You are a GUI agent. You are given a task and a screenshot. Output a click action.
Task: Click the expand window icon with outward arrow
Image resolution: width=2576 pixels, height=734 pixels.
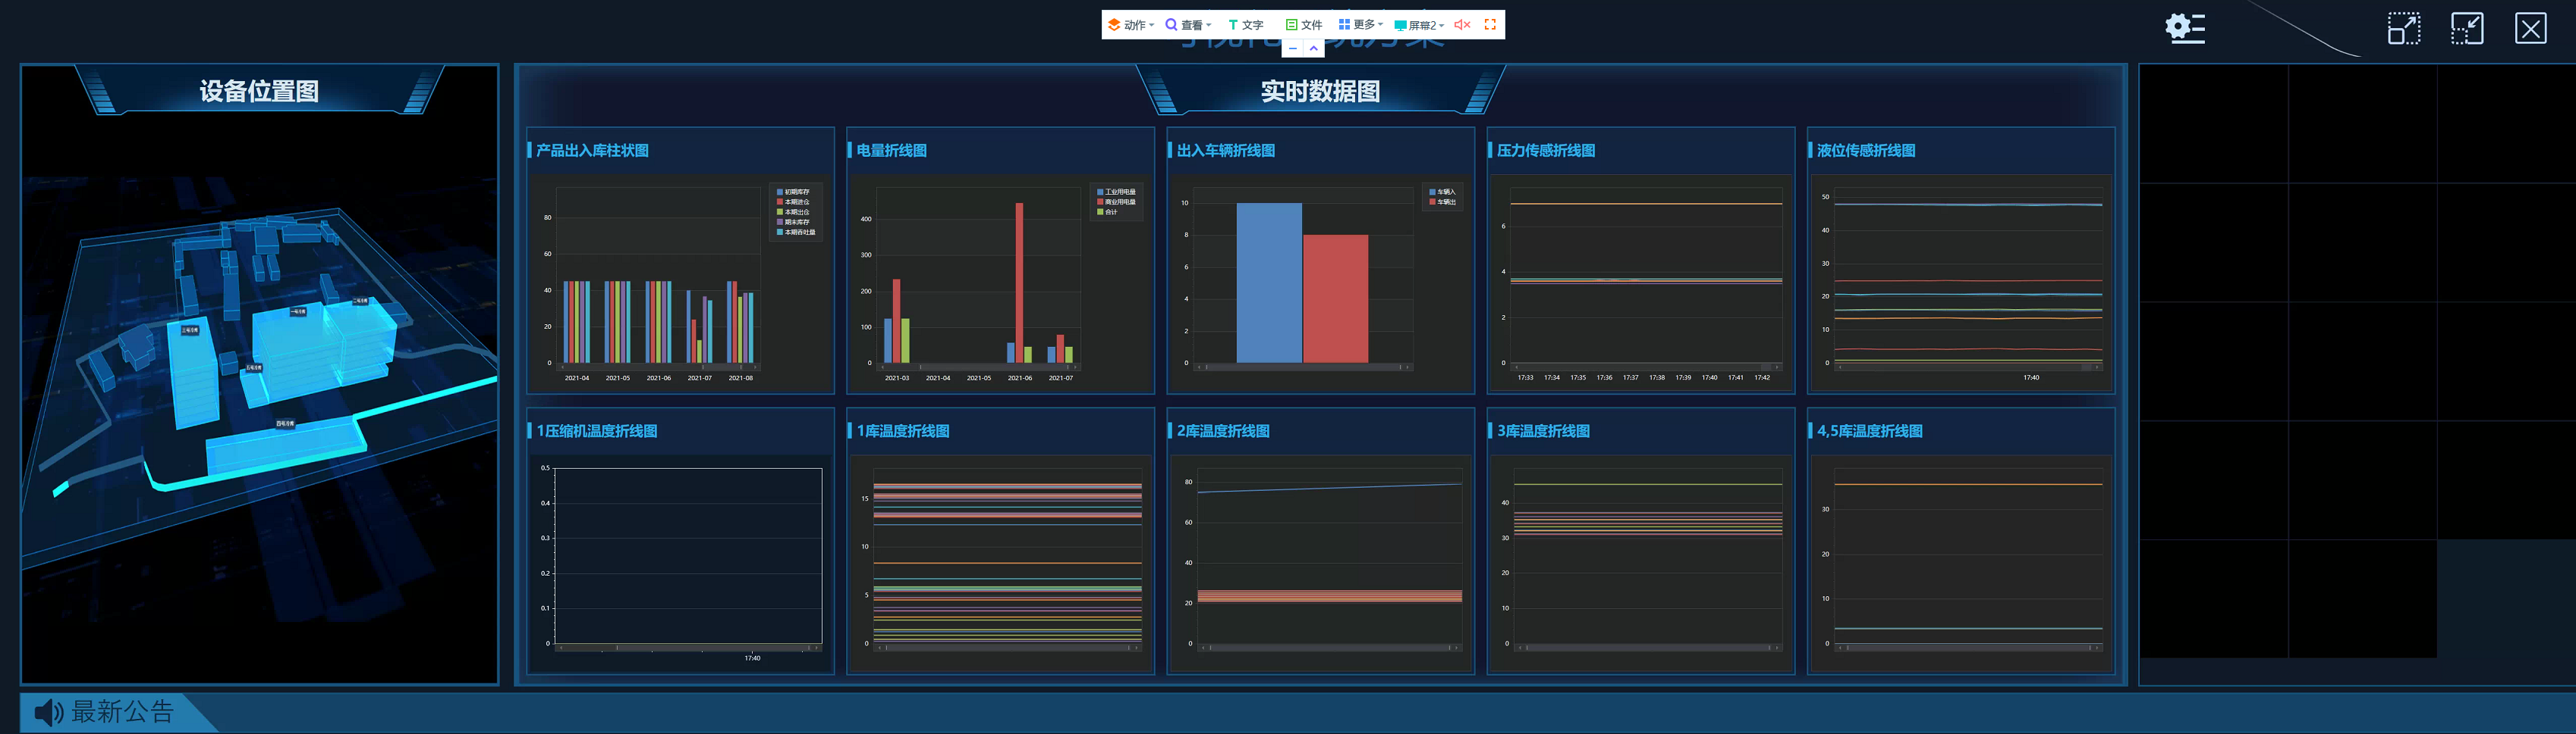[x=2404, y=28]
